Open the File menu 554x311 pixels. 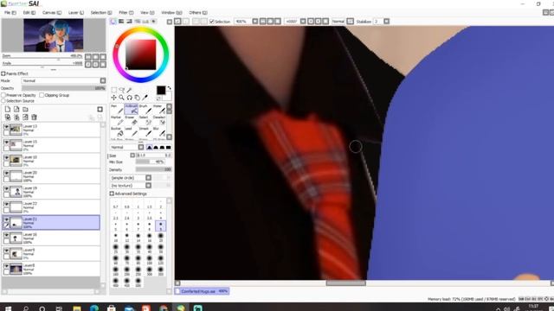click(x=10, y=13)
